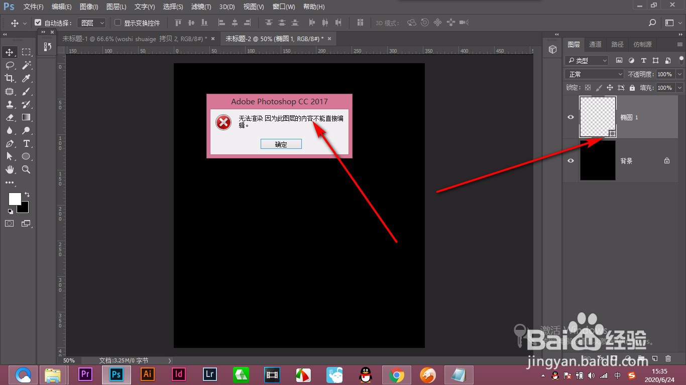Open the 图层 auto-select dropdown
This screenshot has width=686, height=385.
pyautogui.click(x=93, y=23)
